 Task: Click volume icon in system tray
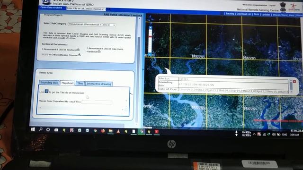[274, 134]
